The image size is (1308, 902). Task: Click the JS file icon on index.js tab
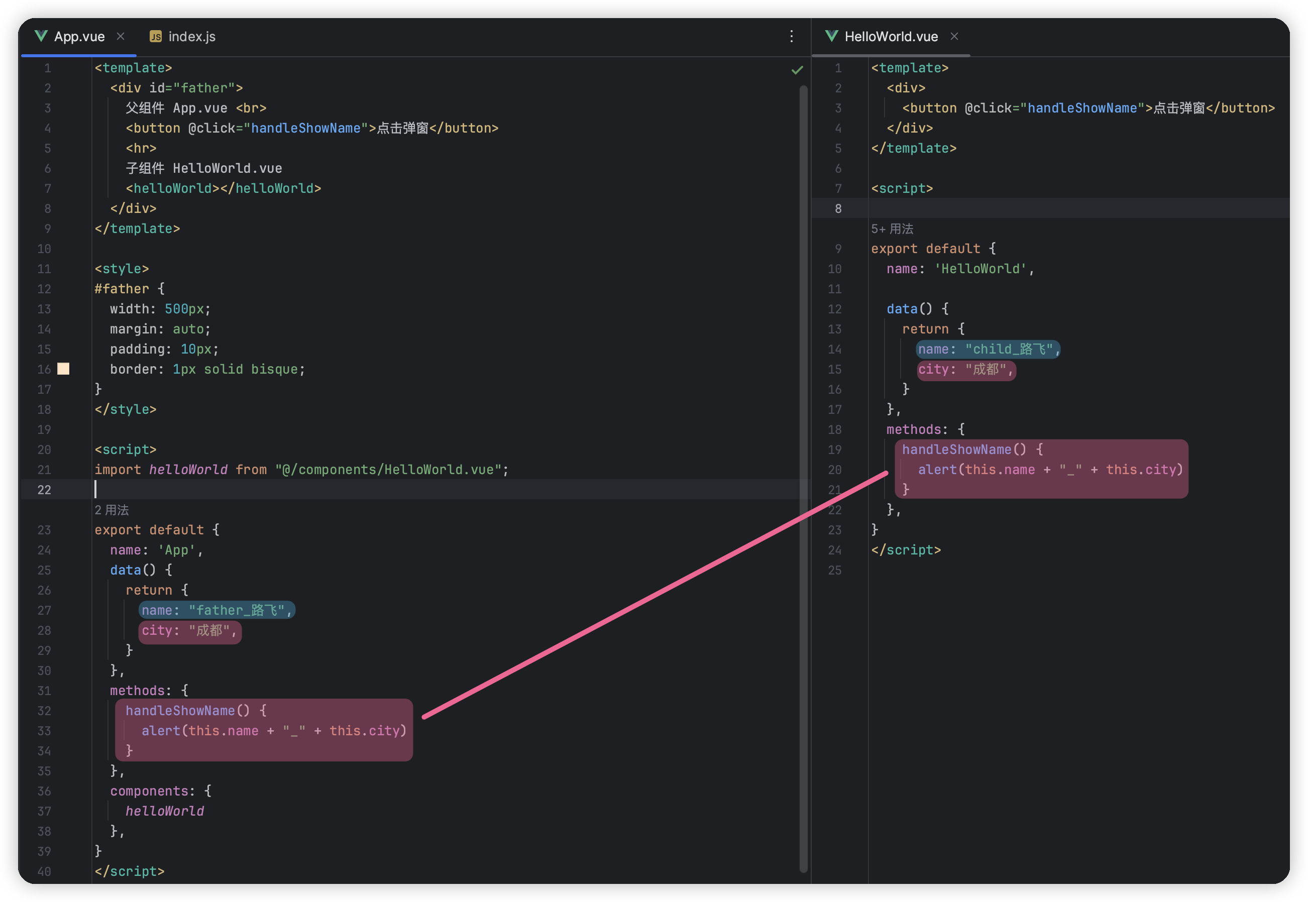[x=155, y=37]
